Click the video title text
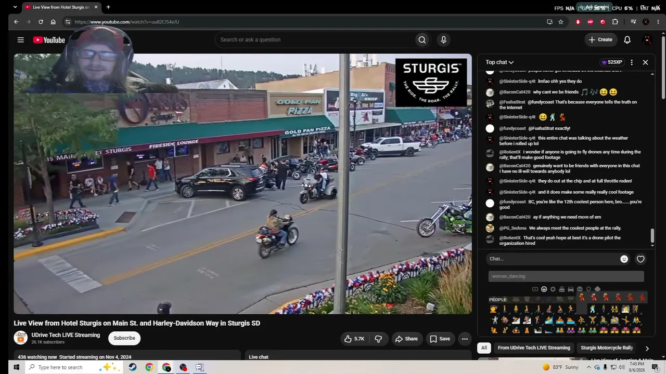Screen dimensions: 666x374 point(137,323)
